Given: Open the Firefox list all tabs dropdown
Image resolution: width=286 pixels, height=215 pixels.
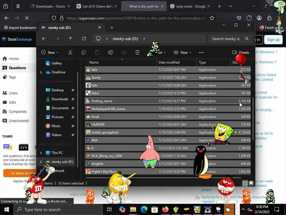Looking at the screenshot, I should pyautogui.click(x=230, y=6).
